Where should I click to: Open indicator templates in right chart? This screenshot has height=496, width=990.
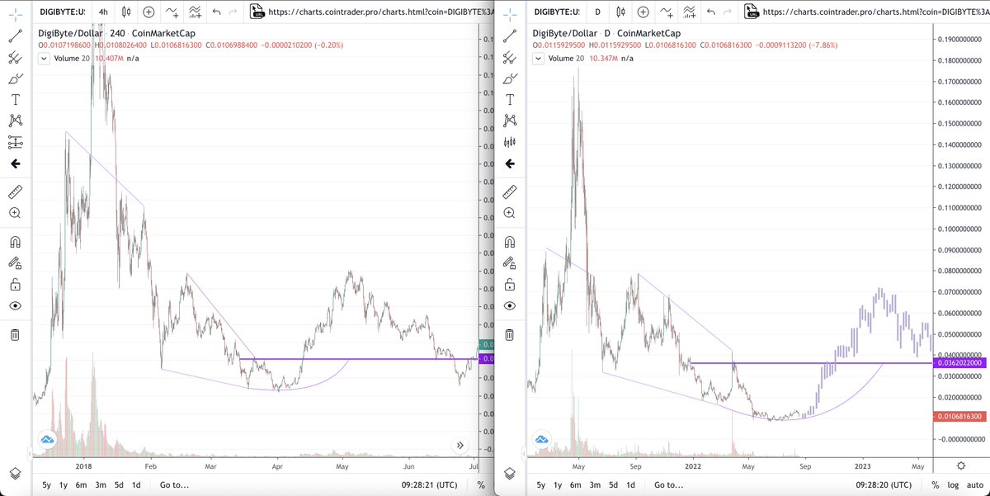click(x=689, y=12)
